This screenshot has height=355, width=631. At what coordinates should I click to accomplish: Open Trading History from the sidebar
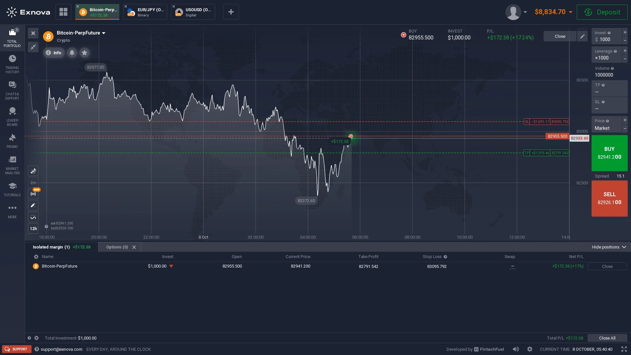click(x=12, y=64)
